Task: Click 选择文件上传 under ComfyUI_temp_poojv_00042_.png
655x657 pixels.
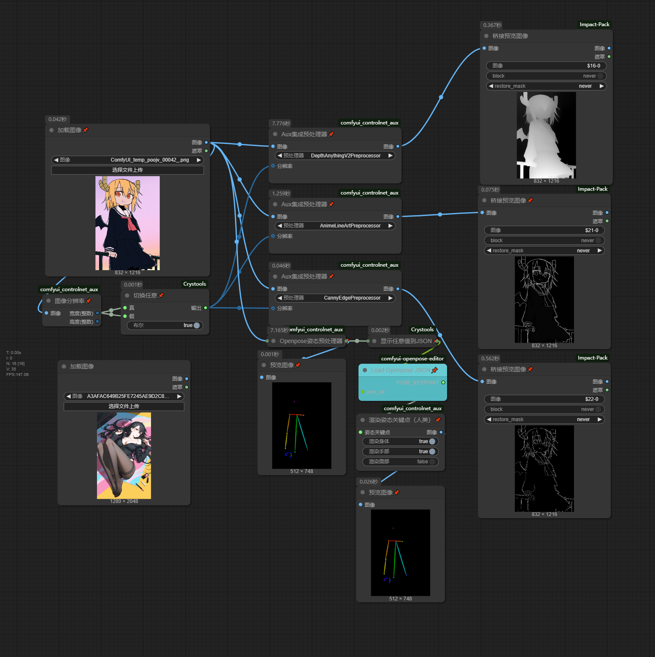Action: click(x=127, y=170)
